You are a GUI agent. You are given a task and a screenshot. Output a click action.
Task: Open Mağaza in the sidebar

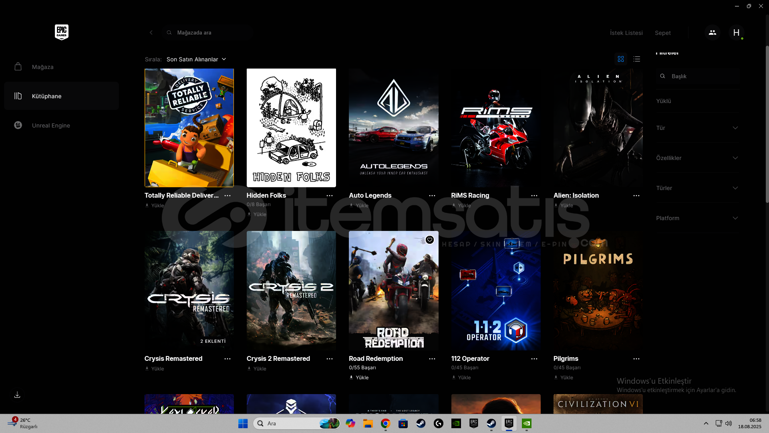tap(62, 67)
